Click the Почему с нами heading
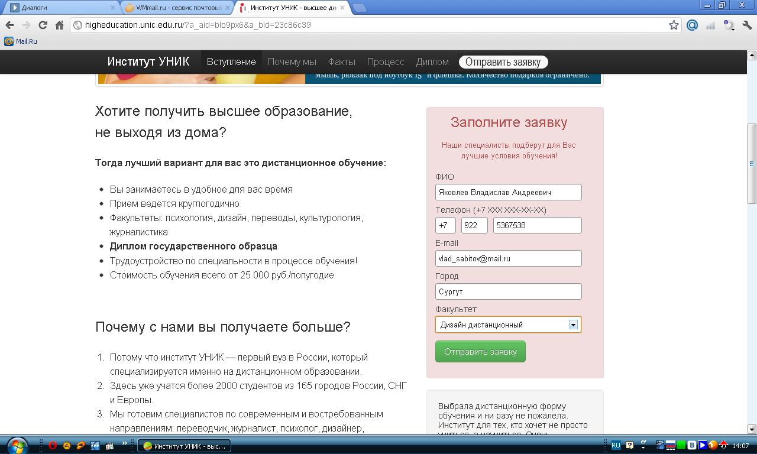 pyautogui.click(x=223, y=327)
